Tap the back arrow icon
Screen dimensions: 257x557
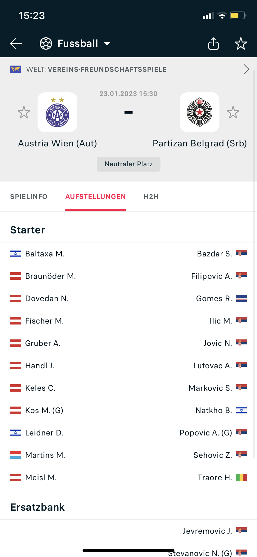click(x=16, y=44)
